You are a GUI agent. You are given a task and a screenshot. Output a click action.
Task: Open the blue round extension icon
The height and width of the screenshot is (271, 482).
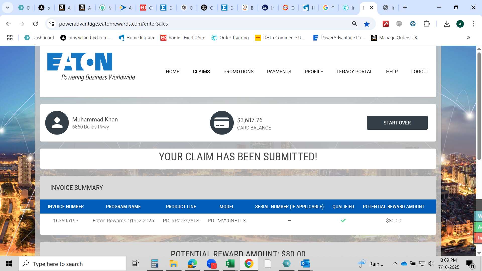413,24
